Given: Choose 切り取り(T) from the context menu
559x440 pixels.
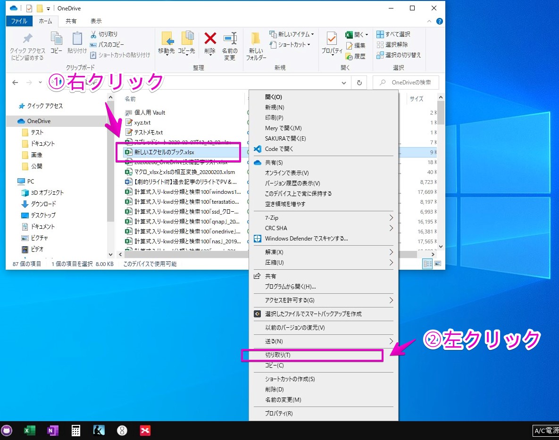Looking at the screenshot, I should (x=323, y=355).
